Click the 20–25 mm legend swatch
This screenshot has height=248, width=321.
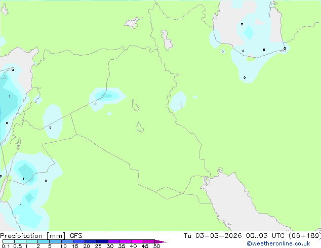pos(90,241)
